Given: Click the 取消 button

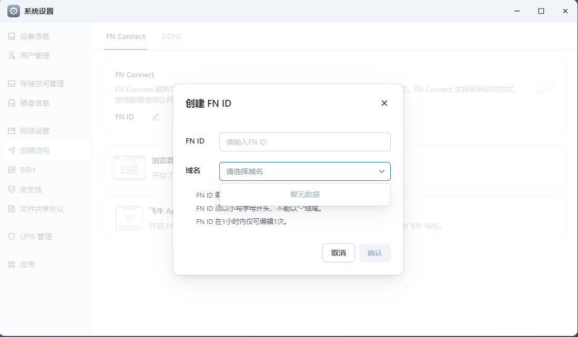Looking at the screenshot, I should click(338, 253).
